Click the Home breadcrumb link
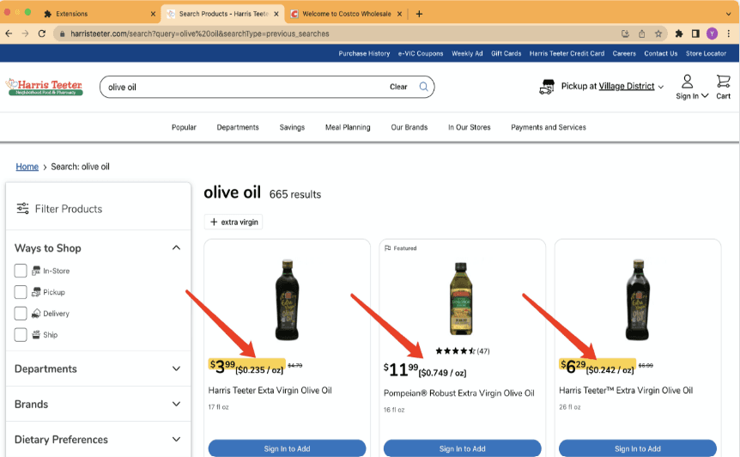Viewport: 740px width, 457px height. 27,166
